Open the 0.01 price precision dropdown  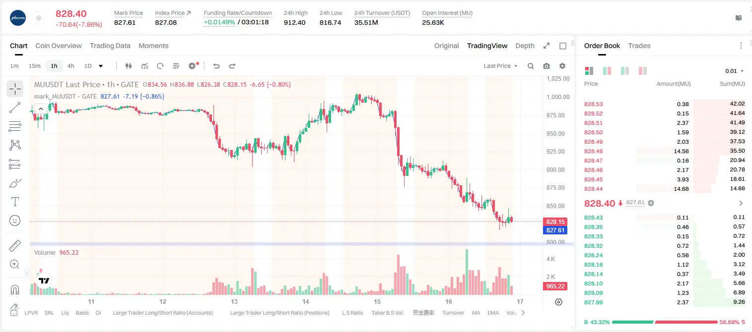tap(735, 71)
